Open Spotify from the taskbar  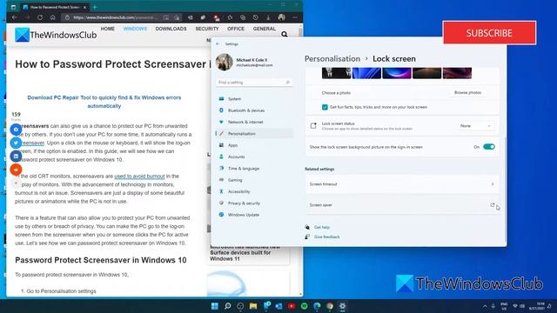[304, 306]
